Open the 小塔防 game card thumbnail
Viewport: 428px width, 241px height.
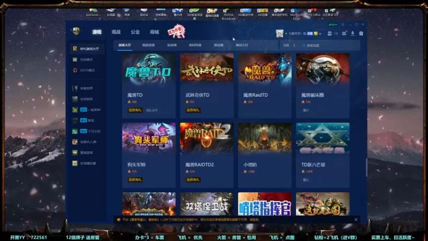click(265, 139)
